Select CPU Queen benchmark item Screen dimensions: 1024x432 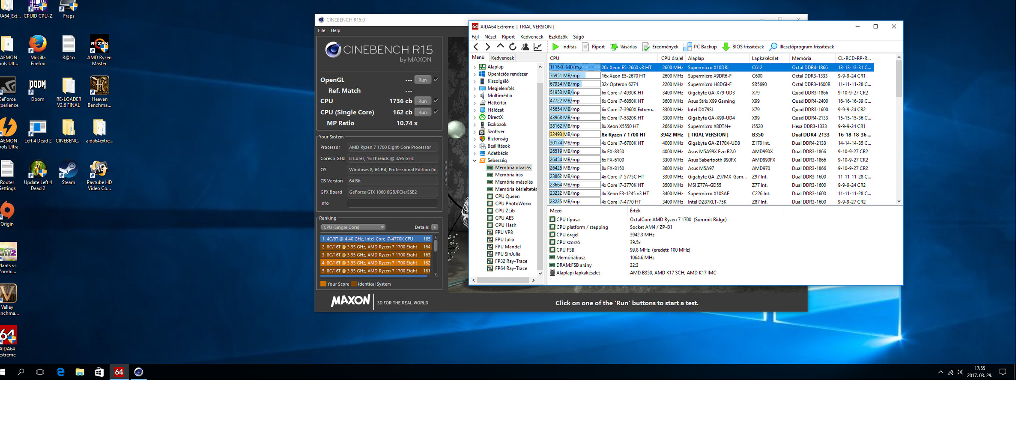[507, 197]
